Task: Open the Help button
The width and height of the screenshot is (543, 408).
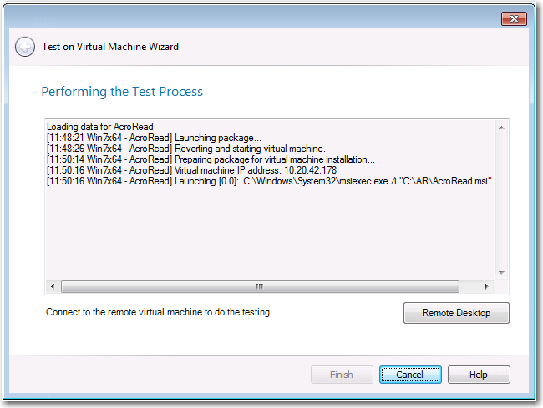Action: click(x=478, y=375)
